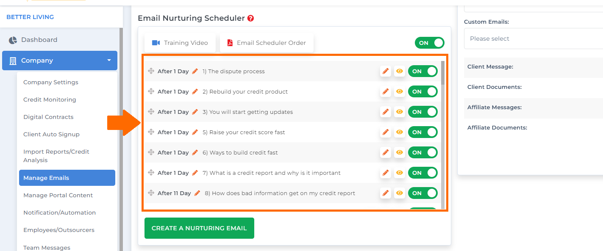603x251 pixels.
Task: Go to Credit Monitoring in the sidebar
Action: (50, 99)
